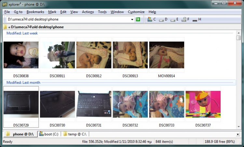Click the green Go arrow button

[x=138, y=19]
